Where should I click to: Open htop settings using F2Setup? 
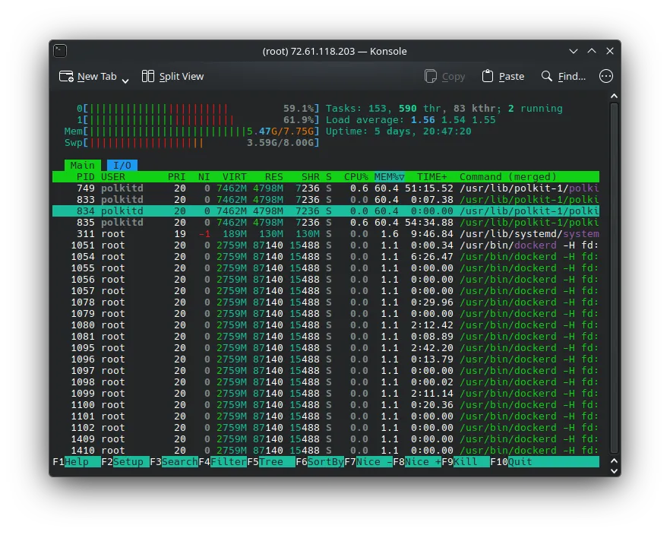point(125,461)
